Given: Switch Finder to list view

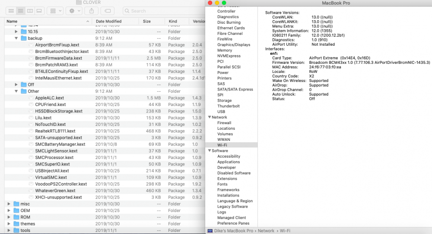Looking at the screenshot, I should click(x=20, y=11).
